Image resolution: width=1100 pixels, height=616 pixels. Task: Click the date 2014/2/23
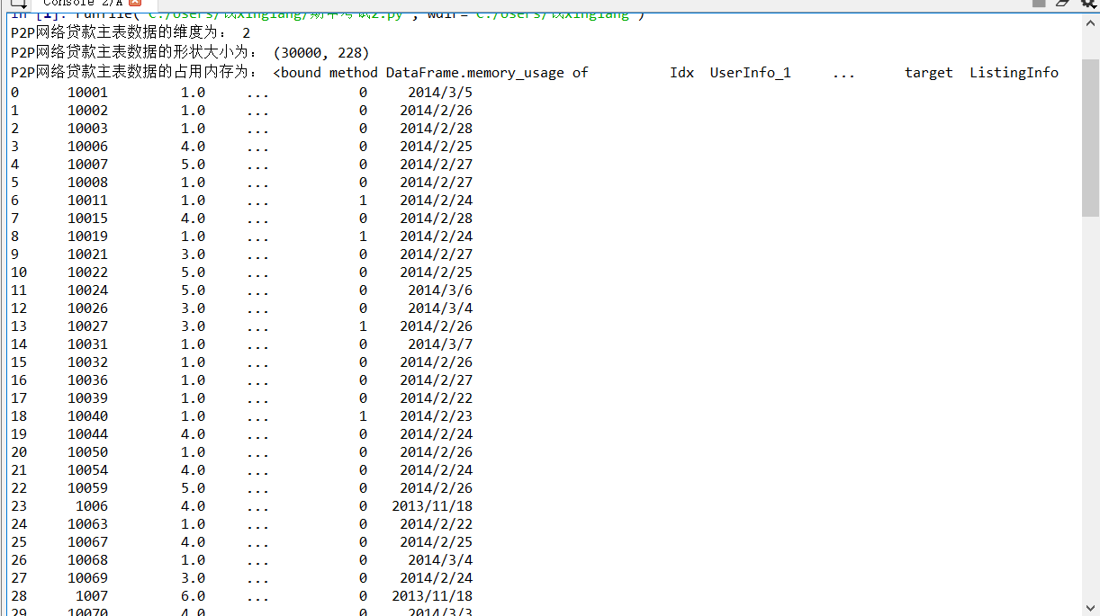pyautogui.click(x=437, y=415)
